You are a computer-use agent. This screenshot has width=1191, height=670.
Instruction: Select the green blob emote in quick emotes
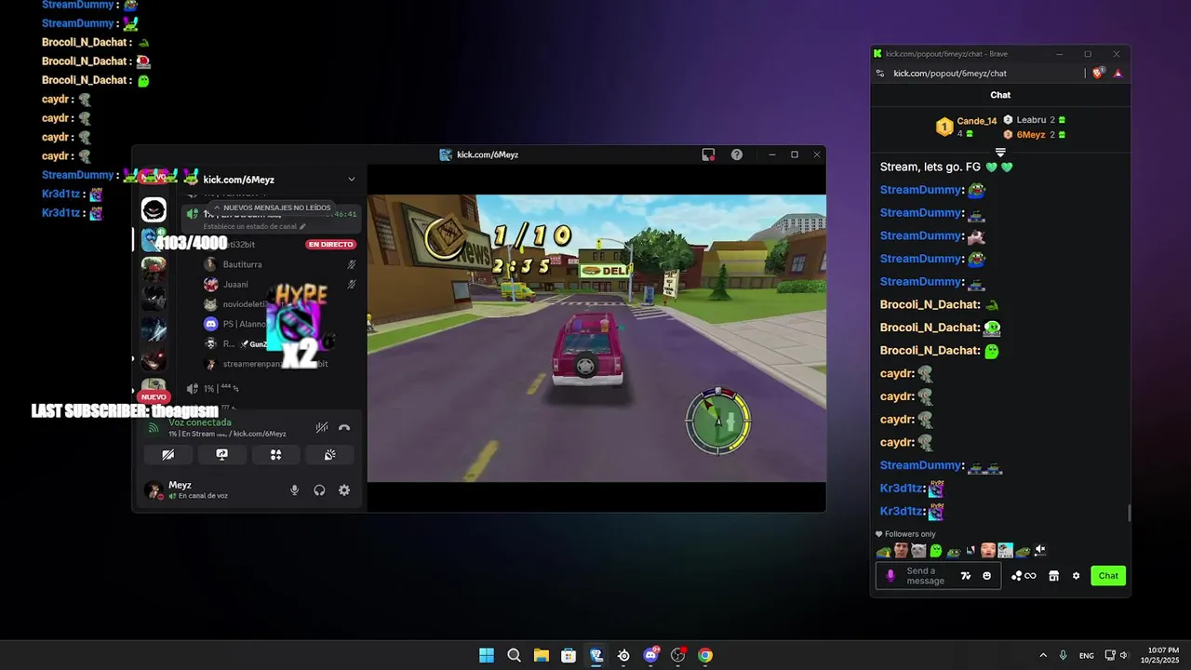[936, 551]
